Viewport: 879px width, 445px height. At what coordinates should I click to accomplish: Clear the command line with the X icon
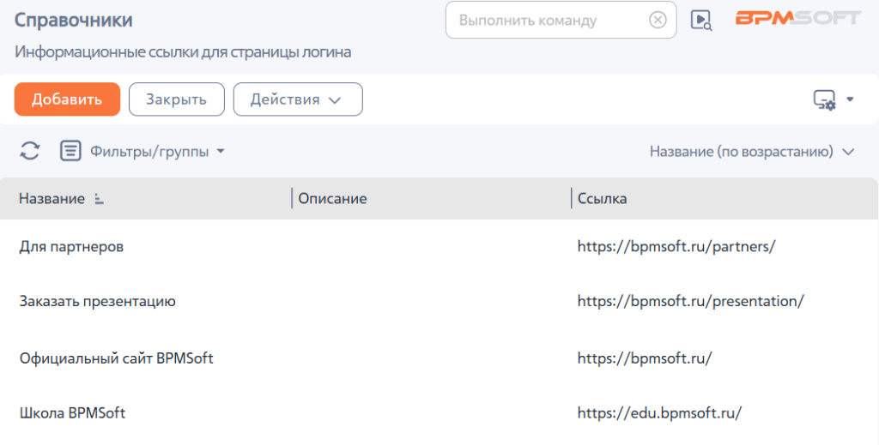pyautogui.click(x=658, y=21)
